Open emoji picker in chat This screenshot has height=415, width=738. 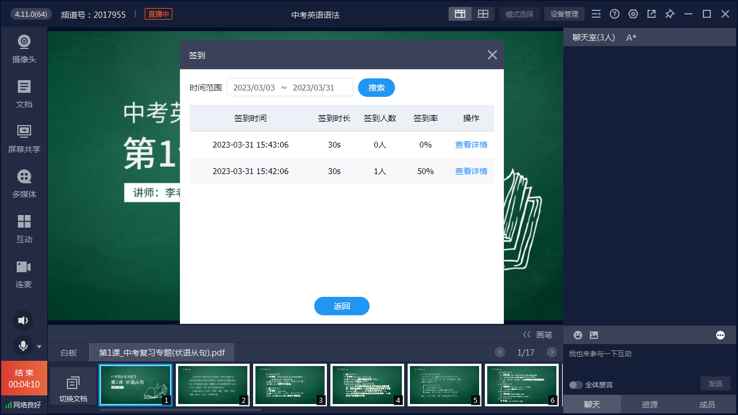pos(578,335)
